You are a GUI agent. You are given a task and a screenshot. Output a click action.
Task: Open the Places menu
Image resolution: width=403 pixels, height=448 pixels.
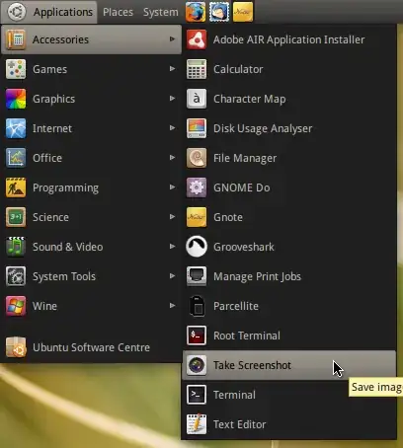point(118,12)
